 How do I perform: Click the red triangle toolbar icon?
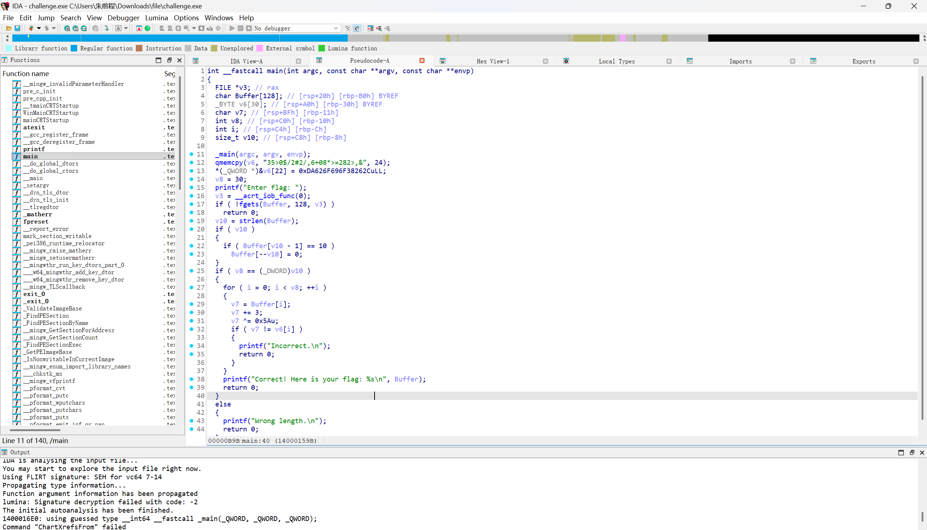[139, 28]
